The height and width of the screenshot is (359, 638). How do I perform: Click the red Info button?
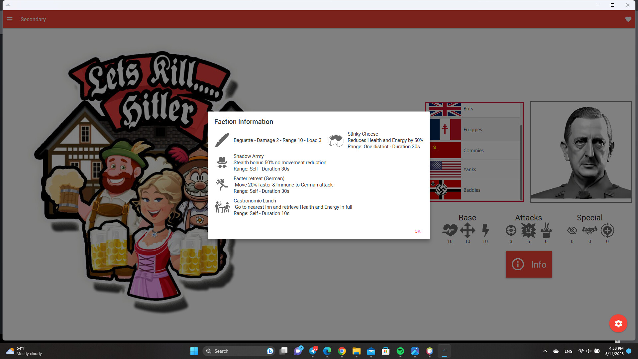coord(528,264)
